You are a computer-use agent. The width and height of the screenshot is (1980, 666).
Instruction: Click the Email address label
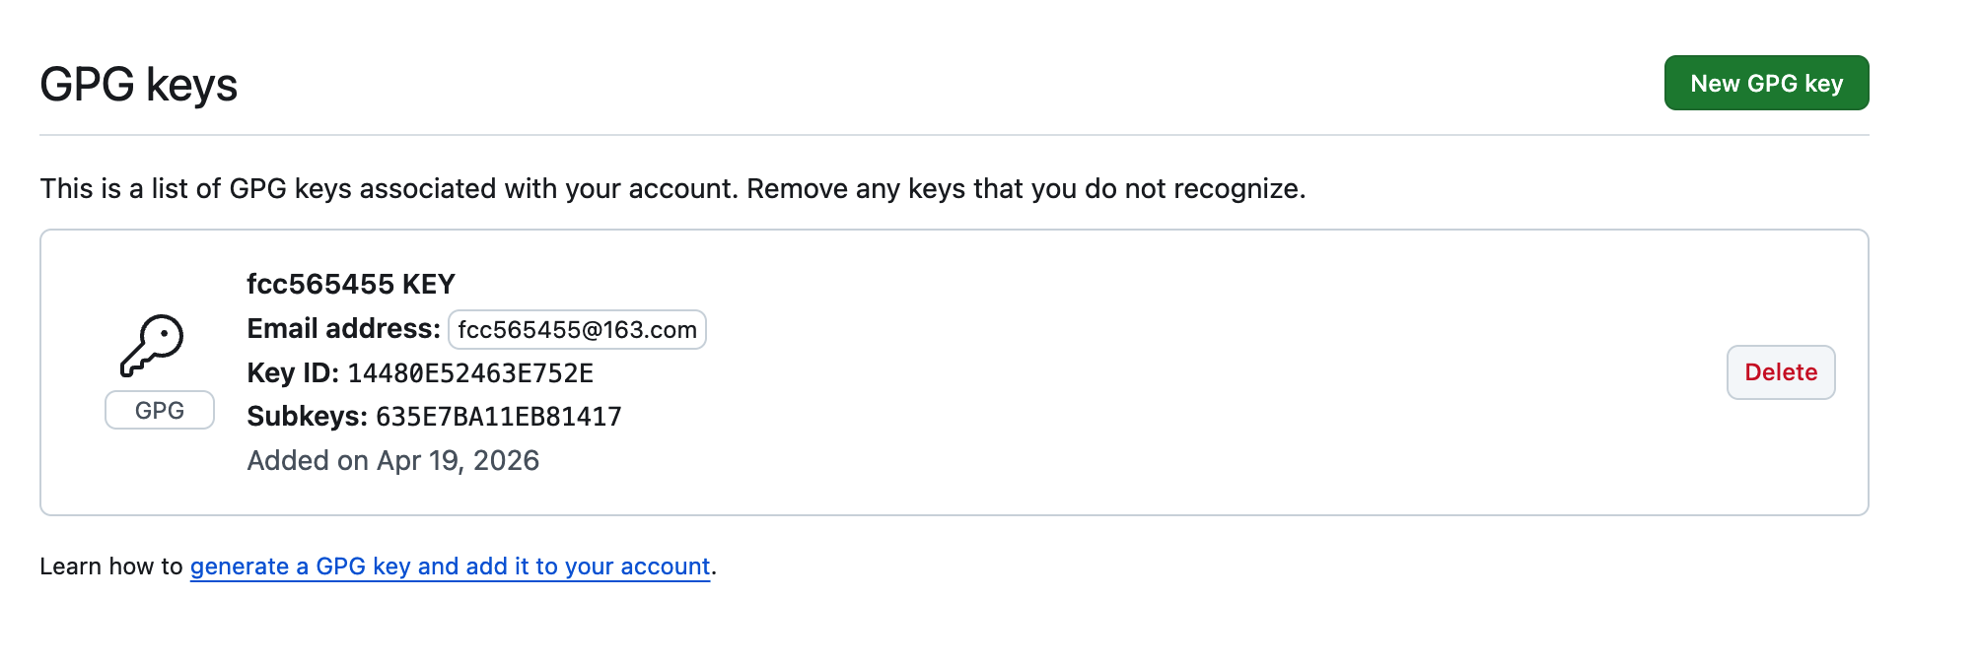tap(343, 329)
